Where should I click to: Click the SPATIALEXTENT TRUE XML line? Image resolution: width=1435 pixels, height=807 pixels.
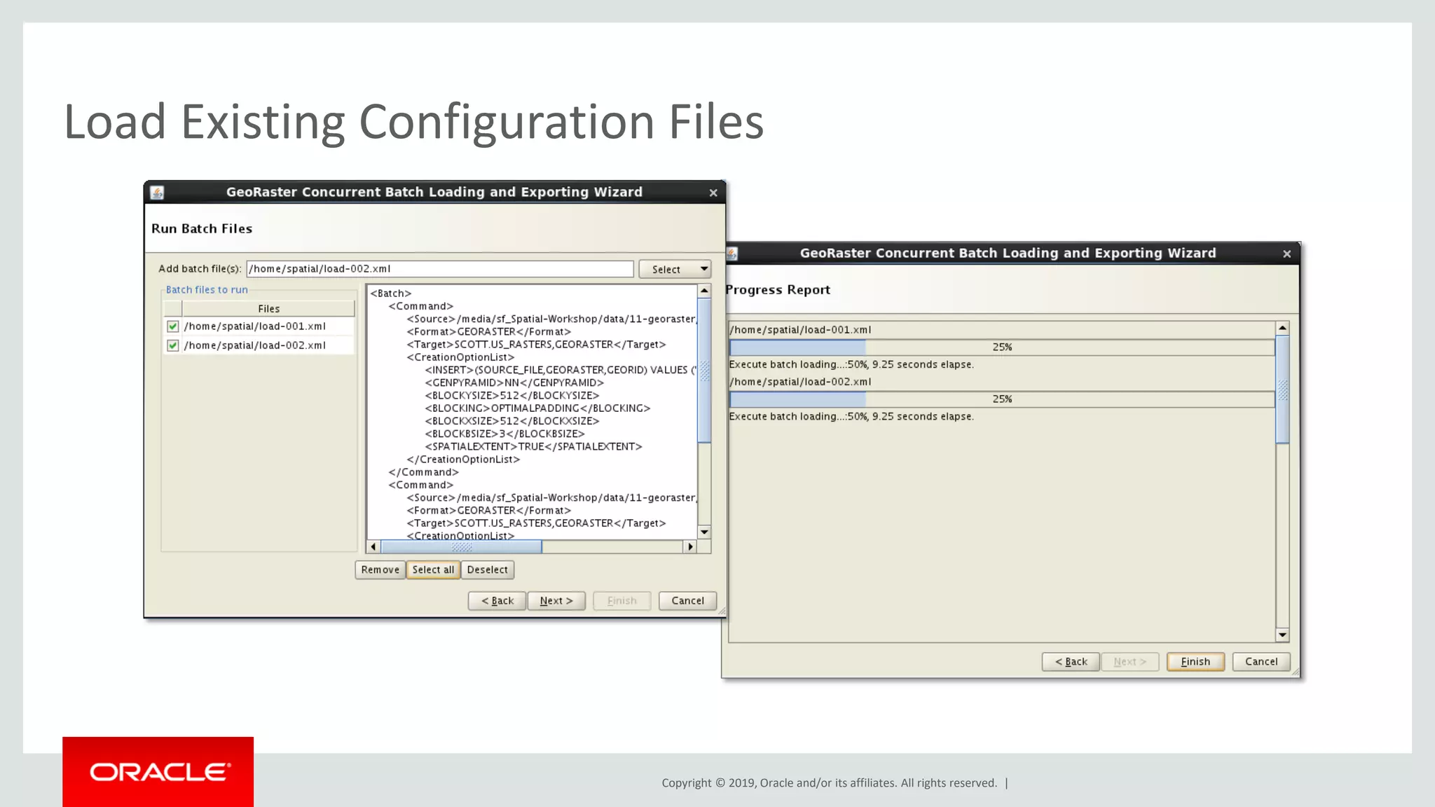click(533, 447)
